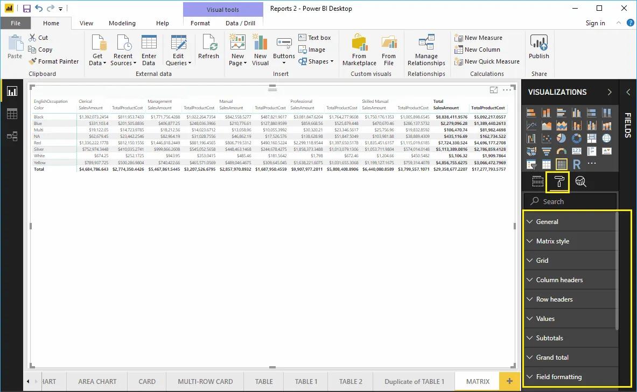Switch to the View ribbon tab
Viewport: 637px width, 392px height.
pyautogui.click(x=86, y=23)
